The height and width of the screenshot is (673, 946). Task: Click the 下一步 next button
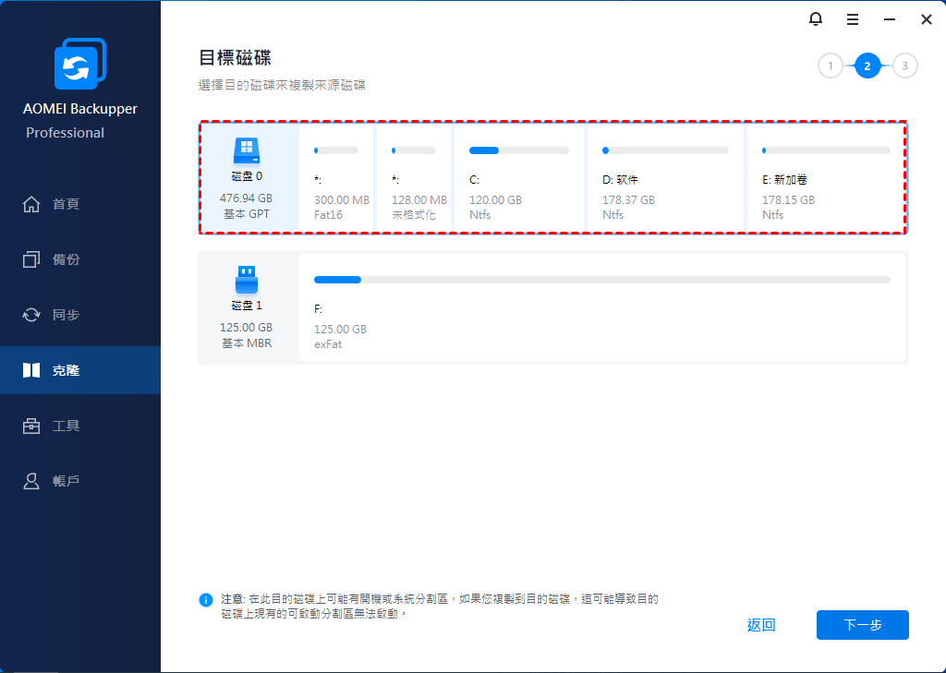click(x=863, y=625)
